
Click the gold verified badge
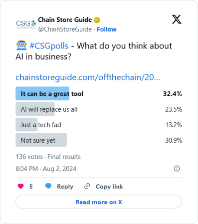[97, 20]
